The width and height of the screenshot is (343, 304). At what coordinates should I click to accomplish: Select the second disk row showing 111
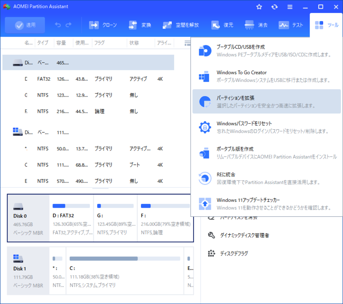click(x=88, y=132)
